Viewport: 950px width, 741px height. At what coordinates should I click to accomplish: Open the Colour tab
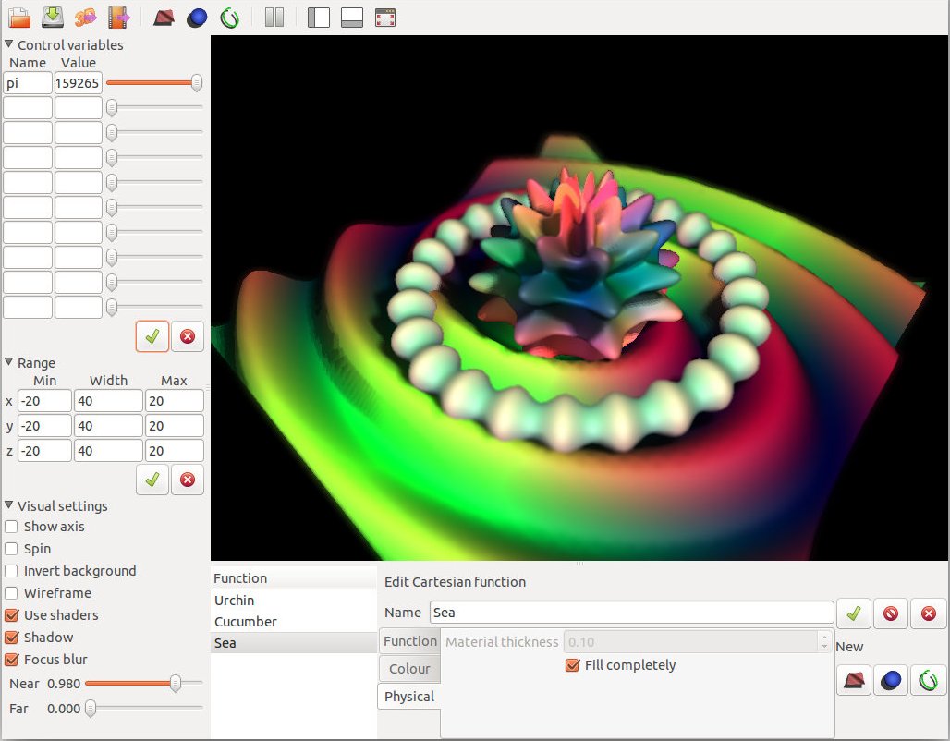point(409,669)
